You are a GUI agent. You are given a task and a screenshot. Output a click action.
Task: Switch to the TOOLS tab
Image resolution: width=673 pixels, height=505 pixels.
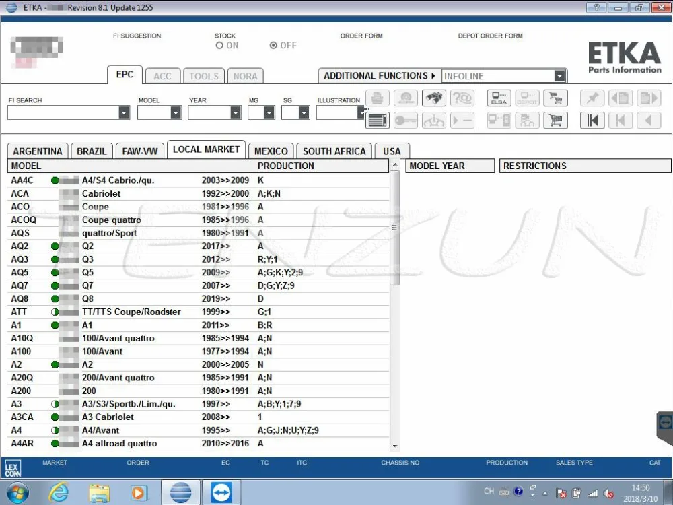click(x=204, y=76)
